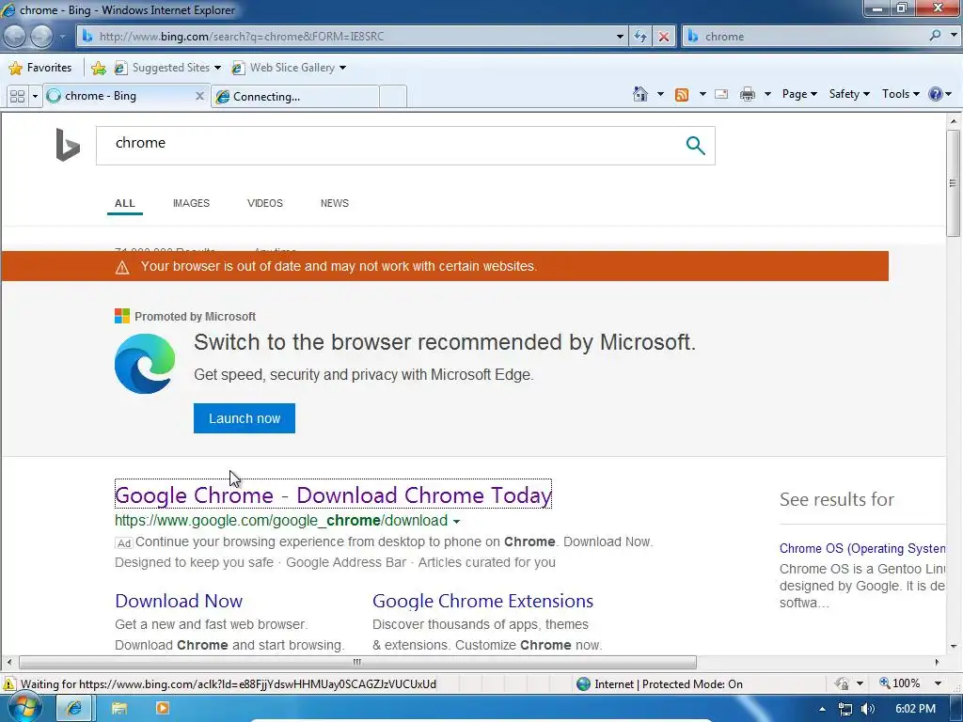The width and height of the screenshot is (963, 722).
Task: Click the Quick Tabs grid icon
Action: [x=17, y=97]
